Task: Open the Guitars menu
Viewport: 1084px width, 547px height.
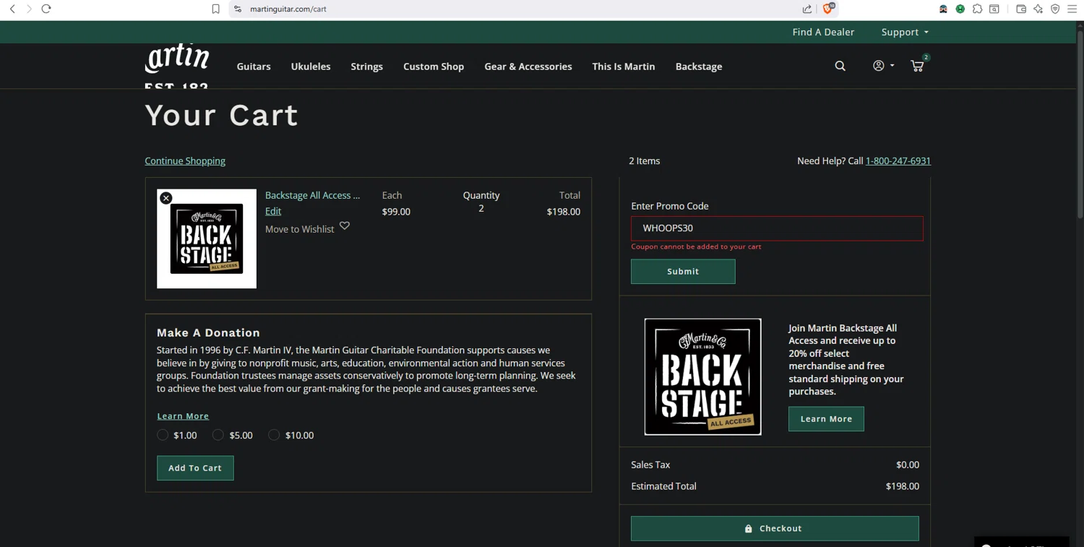Action: [x=254, y=66]
